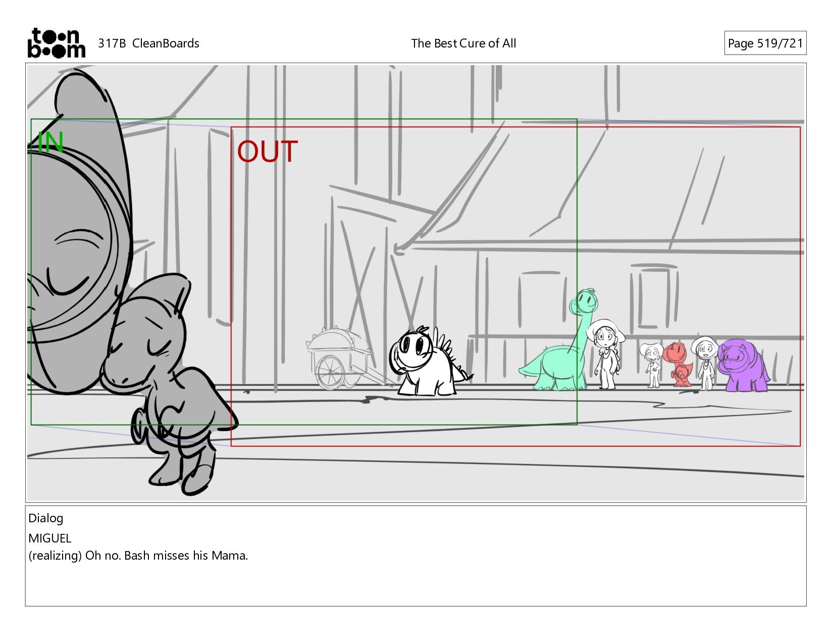Image resolution: width=833 pixels, height=644 pixels.
Task: Click the "Dialog" heading
Action: [x=46, y=518]
